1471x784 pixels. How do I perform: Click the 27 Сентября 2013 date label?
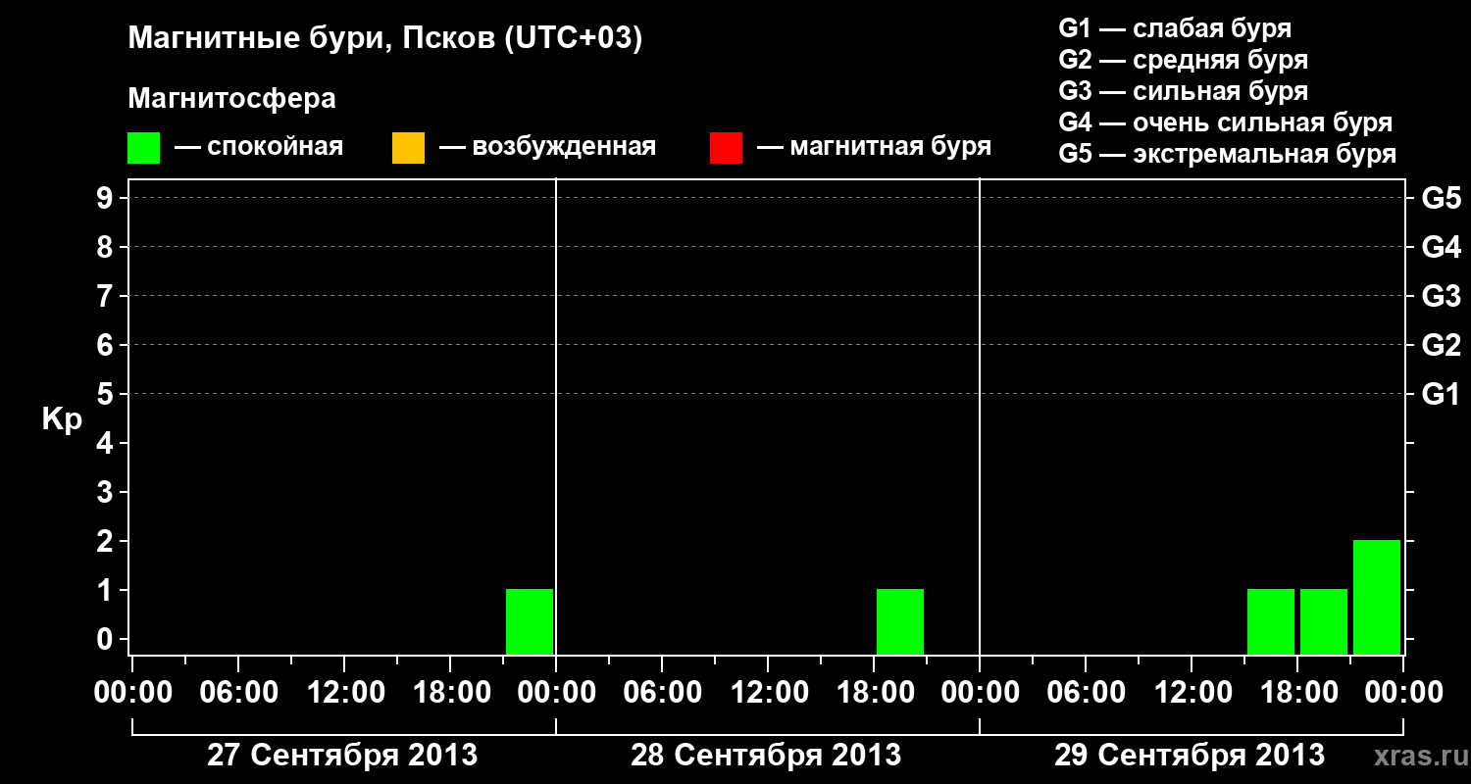342,756
